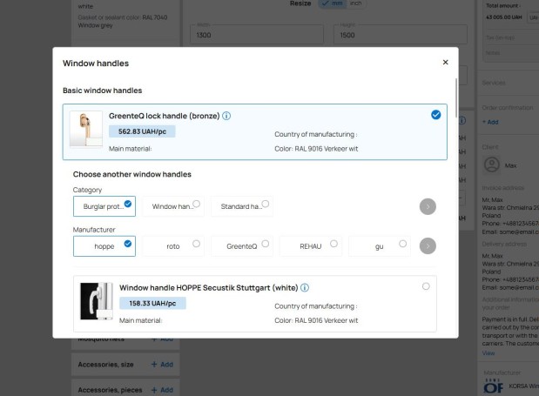
Task: Click the plus icon beside Accessories, pieces
Action: pyautogui.click(x=154, y=390)
